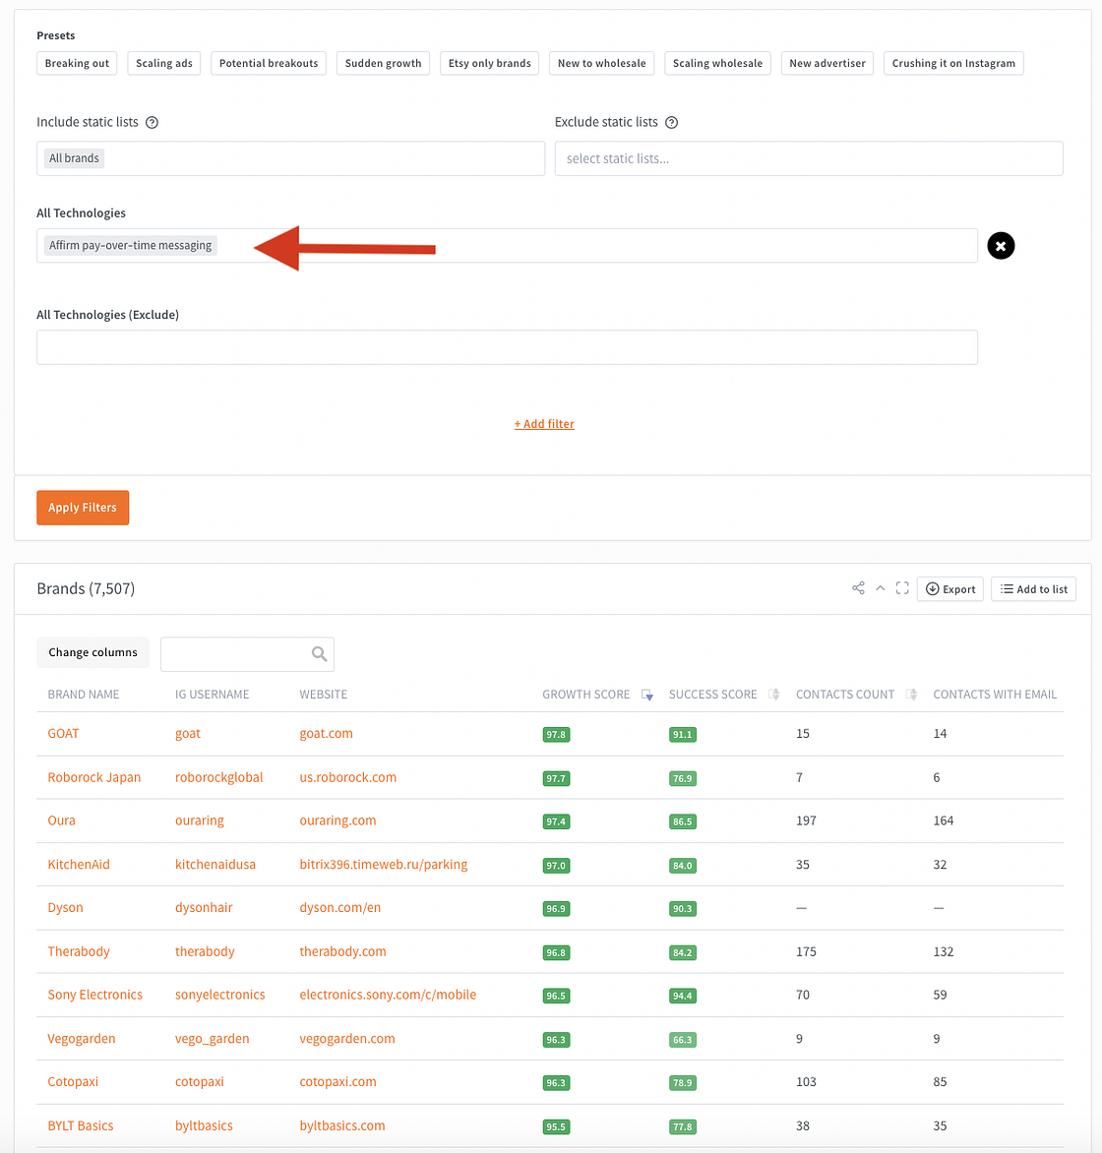Click the share icon in the Brands panel
1102x1153 pixels.
point(858,588)
